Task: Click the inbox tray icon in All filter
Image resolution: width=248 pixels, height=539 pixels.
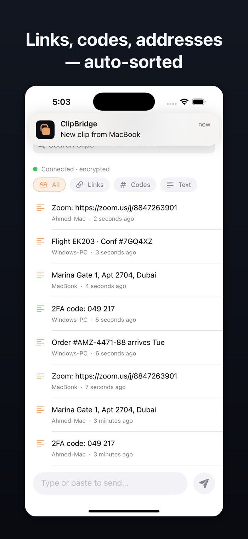Action: click(x=44, y=185)
